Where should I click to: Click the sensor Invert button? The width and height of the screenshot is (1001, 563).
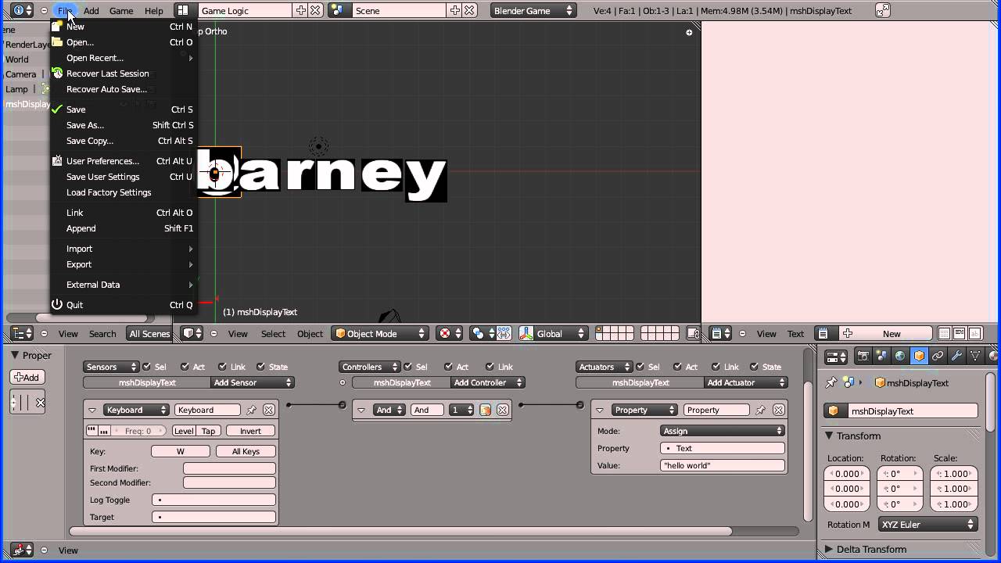point(250,431)
